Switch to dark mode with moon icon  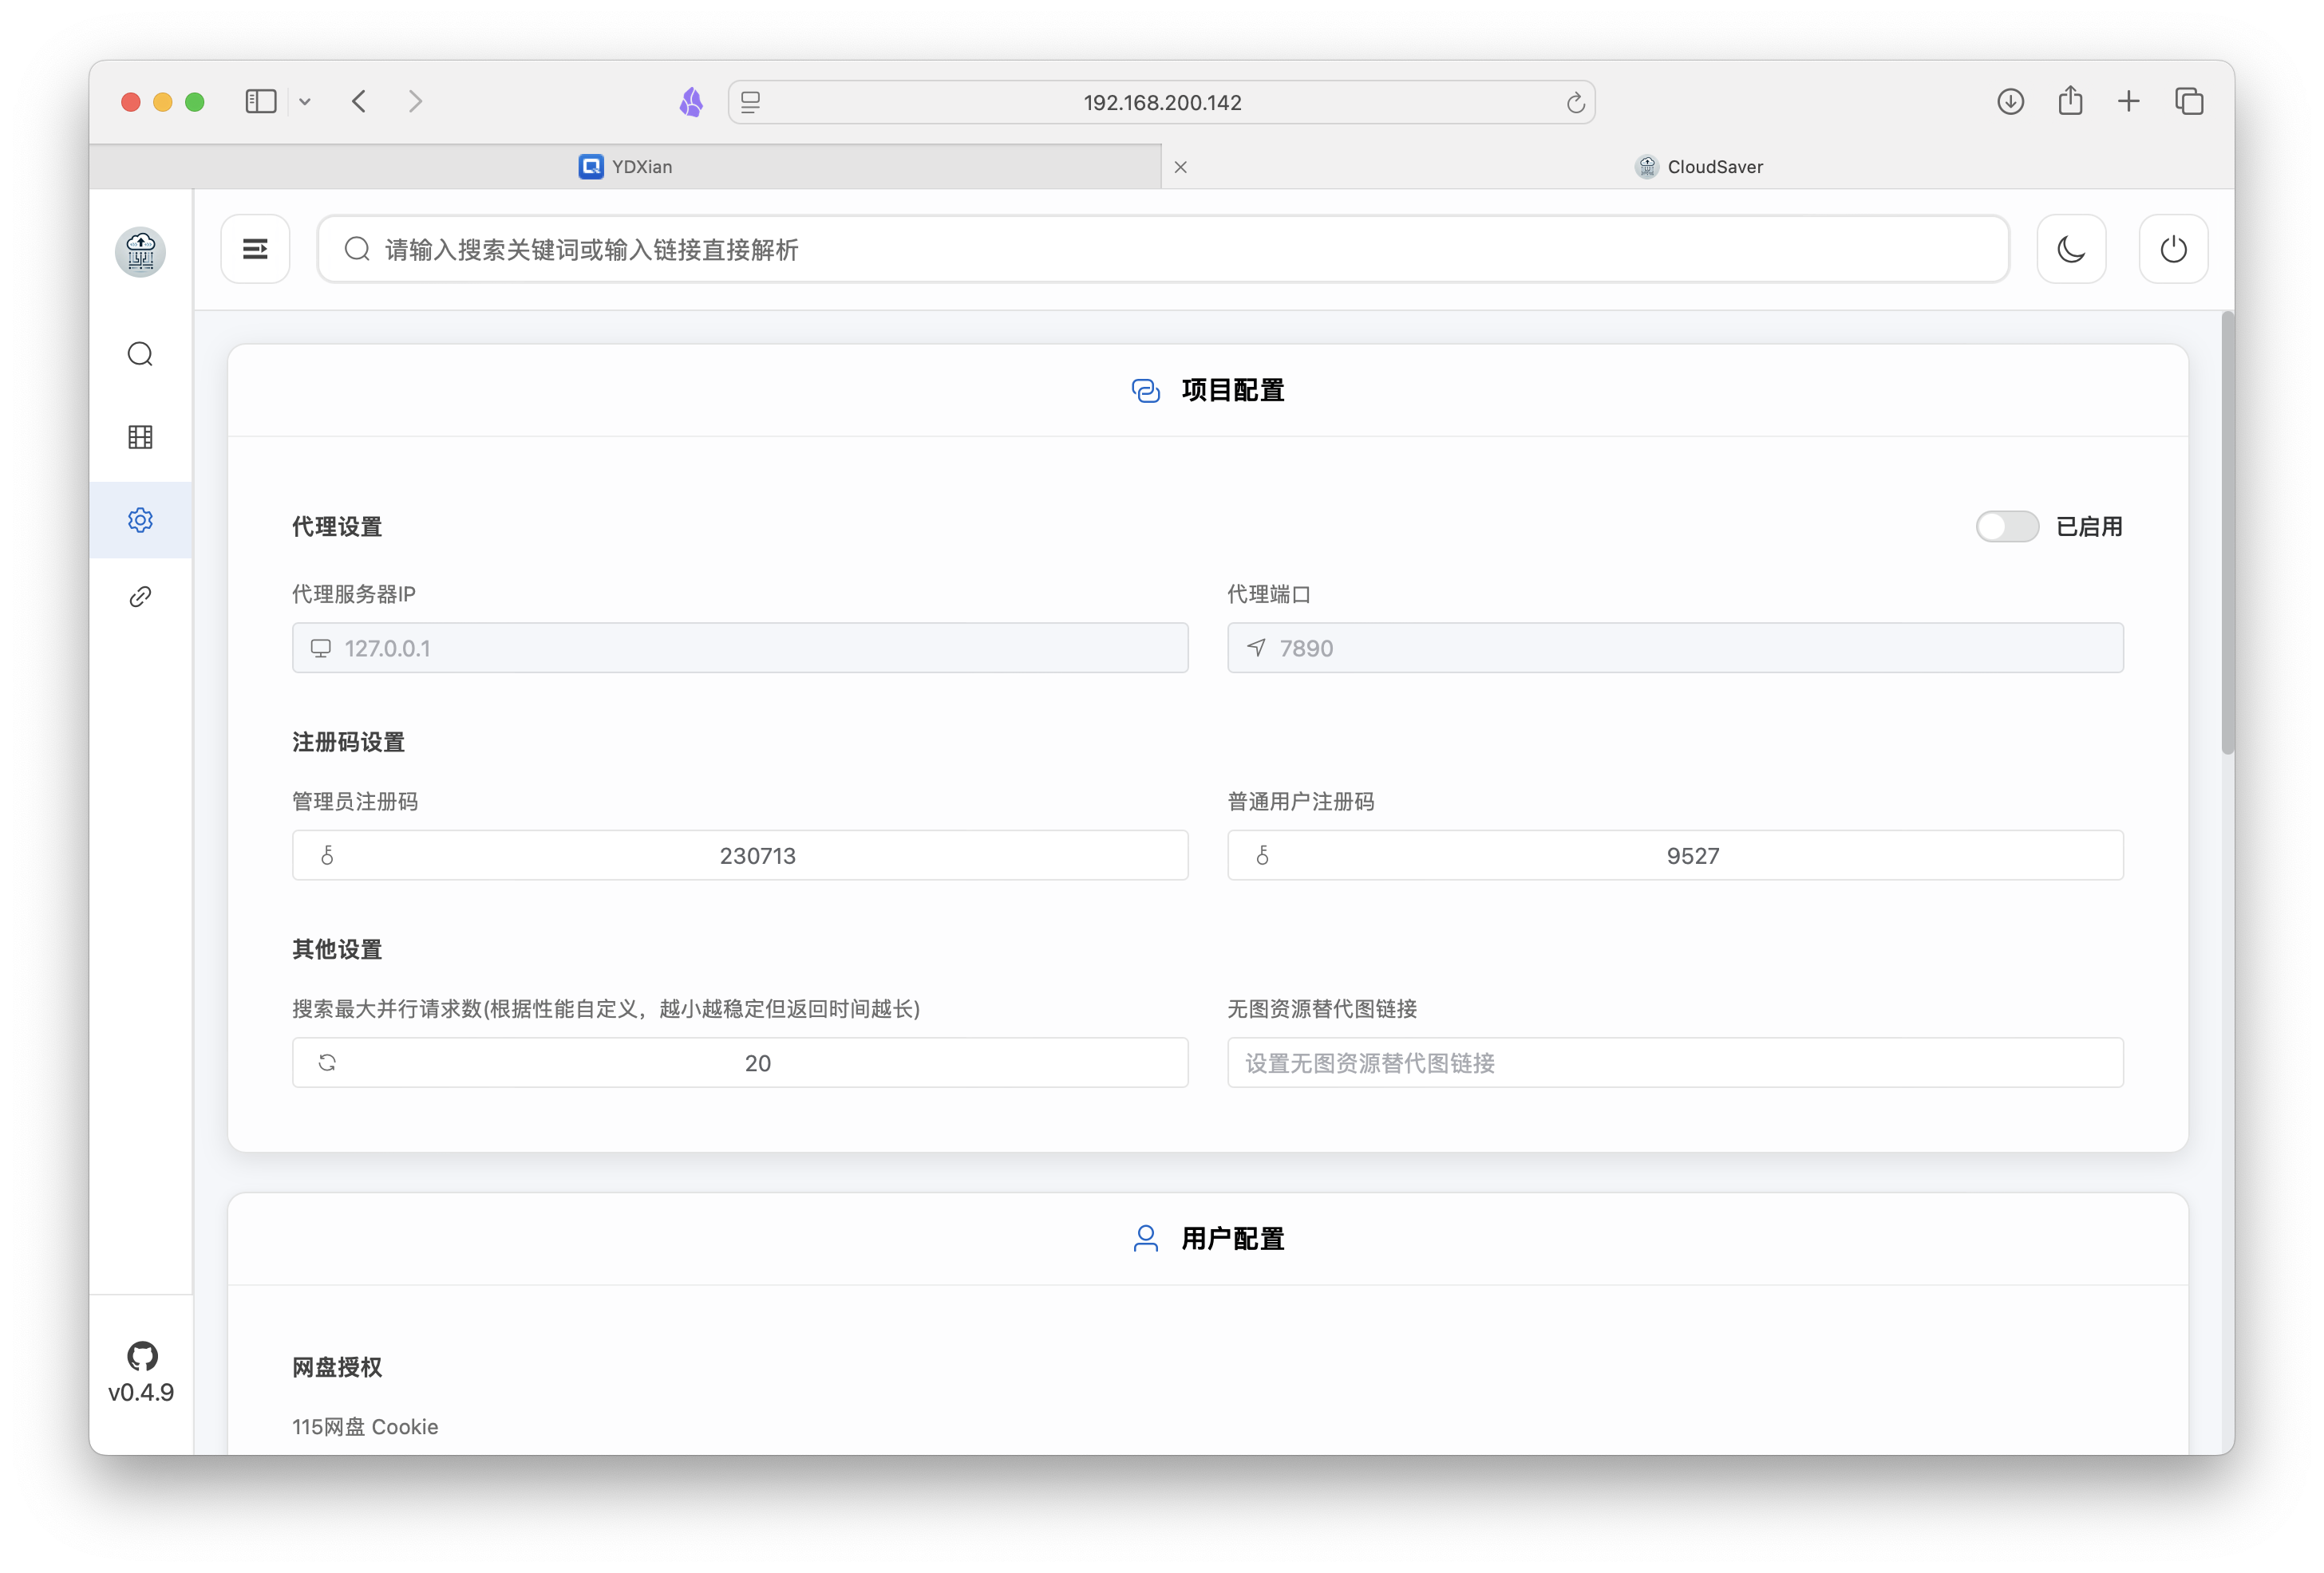click(x=2071, y=249)
